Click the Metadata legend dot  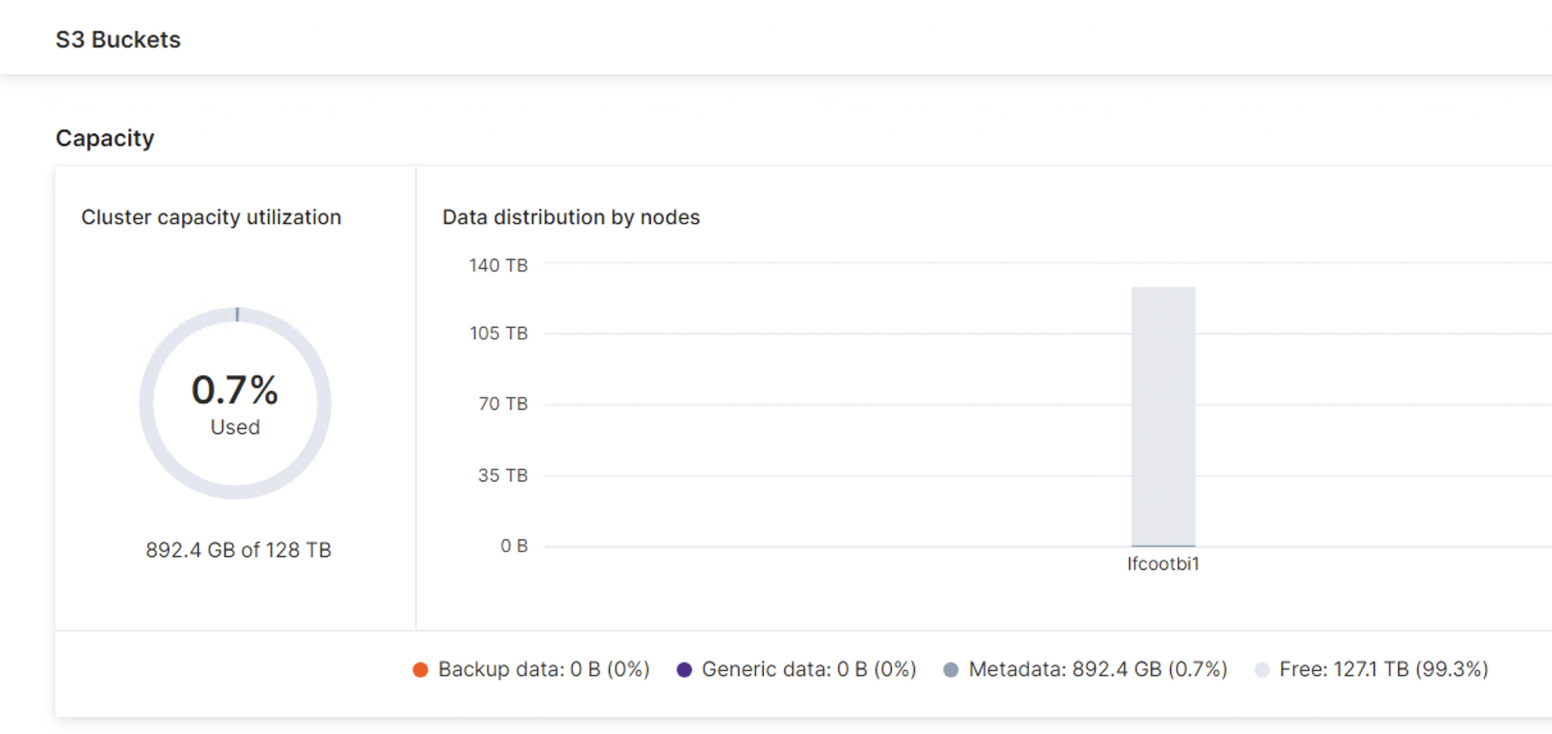(x=952, y=670)
